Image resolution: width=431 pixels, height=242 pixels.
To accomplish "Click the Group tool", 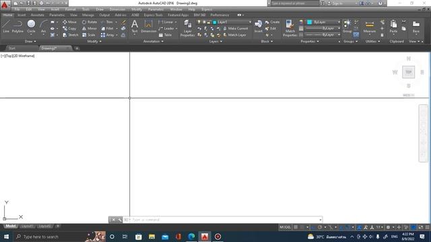I will point(347,26).
